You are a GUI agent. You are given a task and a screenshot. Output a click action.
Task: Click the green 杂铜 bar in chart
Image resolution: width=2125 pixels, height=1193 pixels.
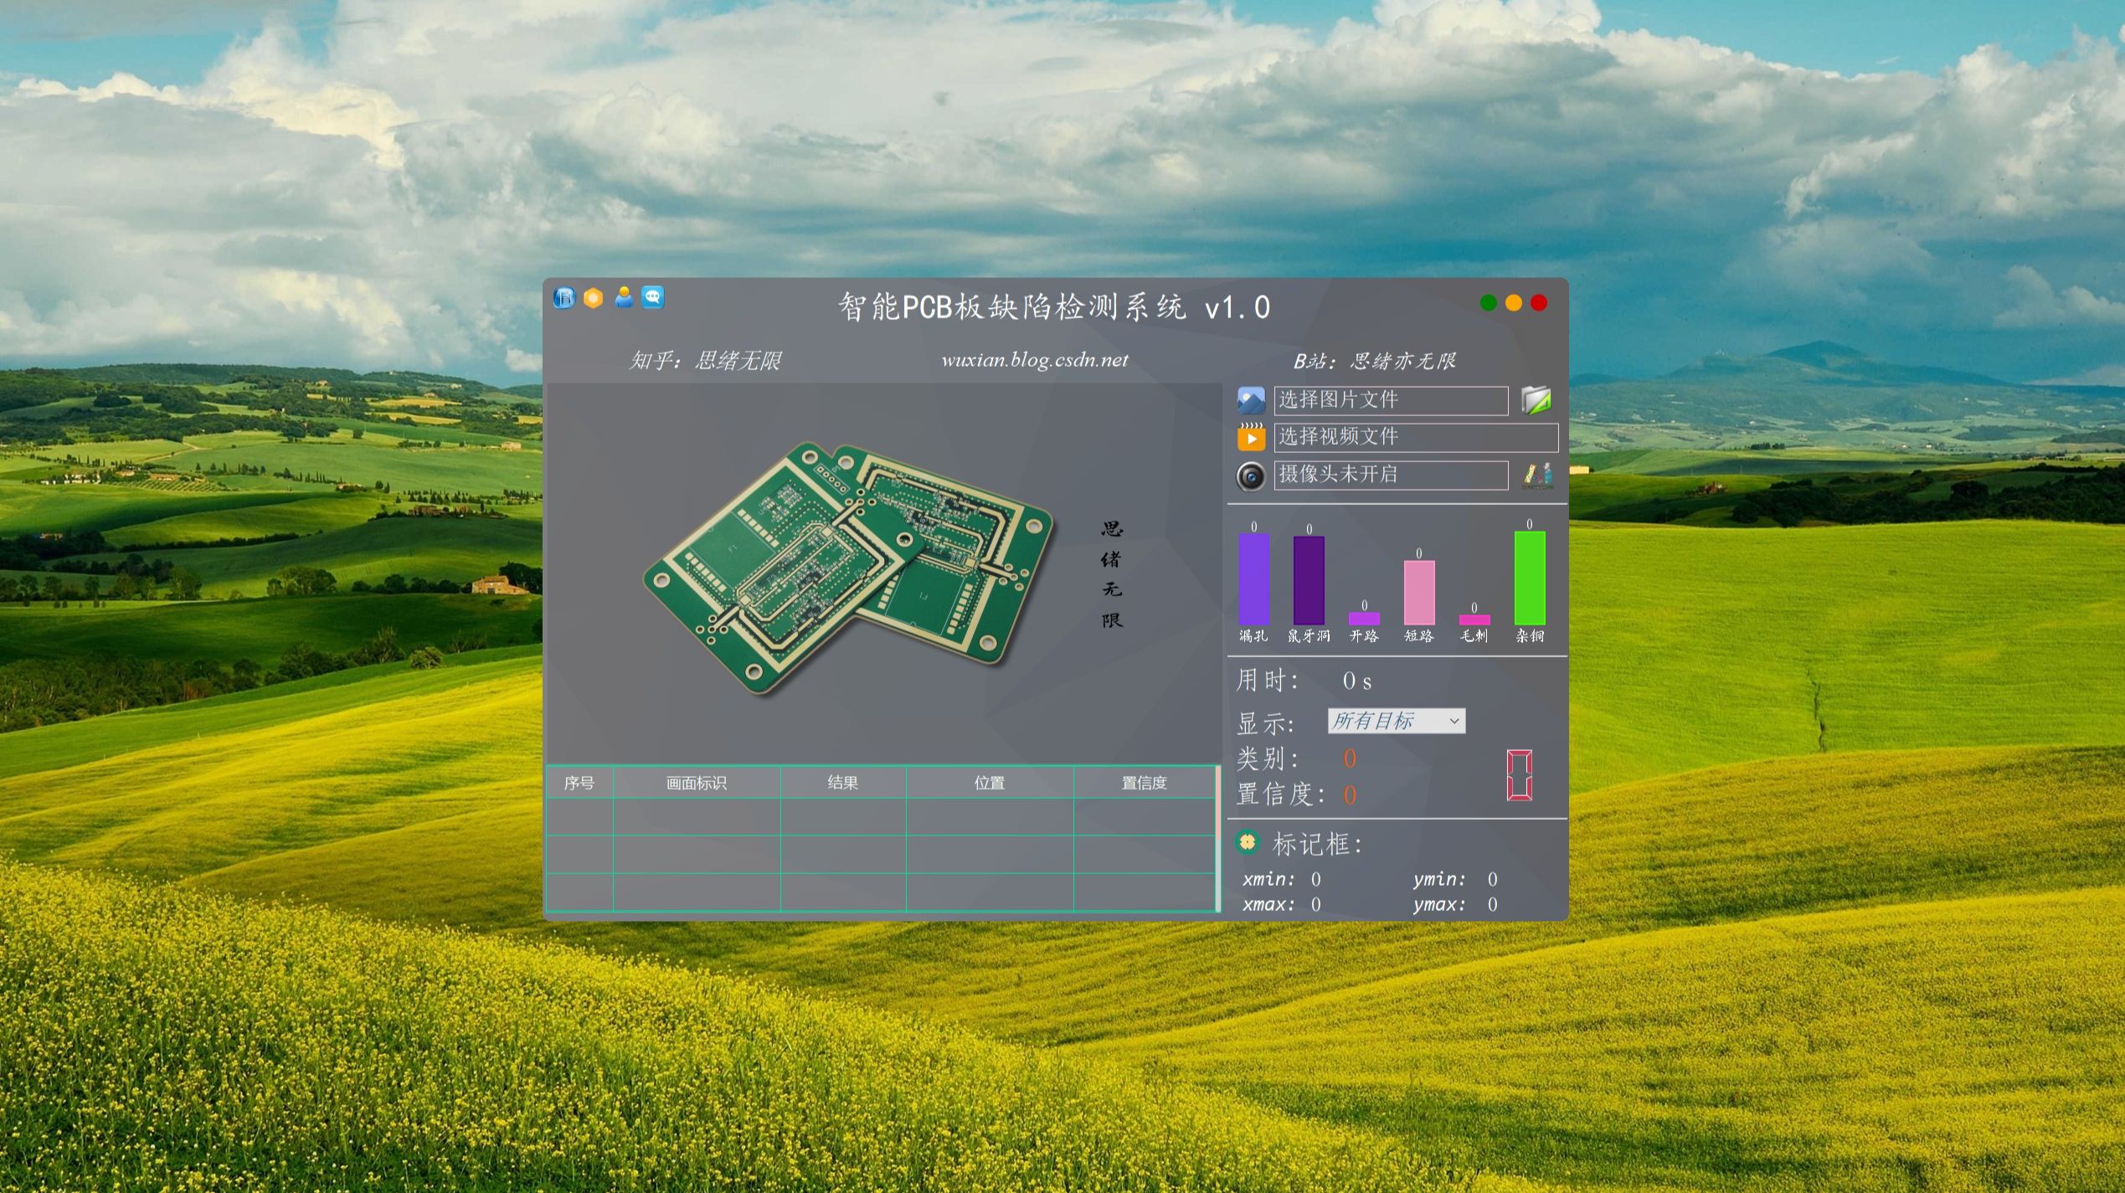click(1529, 578)
